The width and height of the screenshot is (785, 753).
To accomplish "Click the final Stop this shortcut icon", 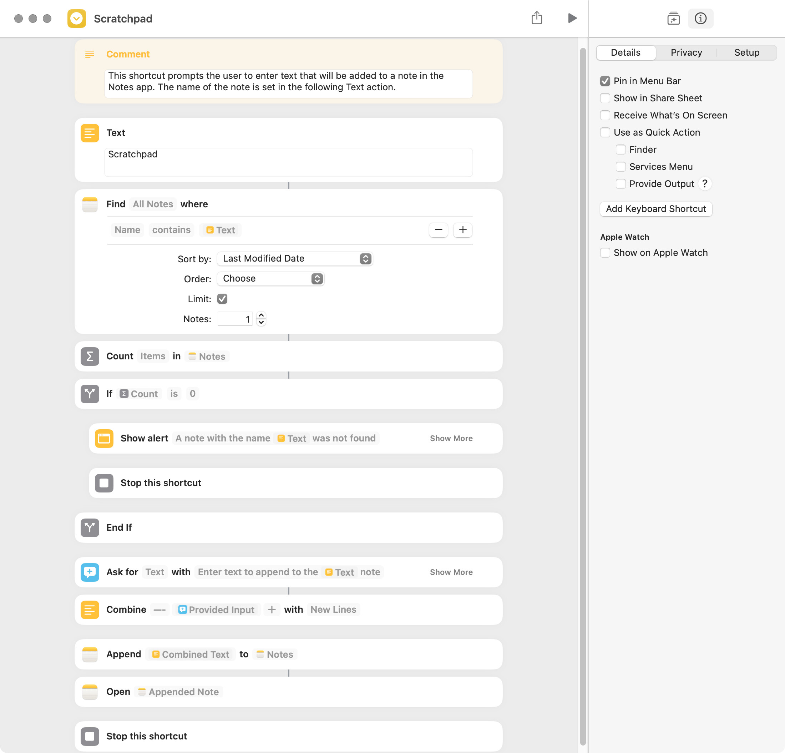I will pos(90,736).
